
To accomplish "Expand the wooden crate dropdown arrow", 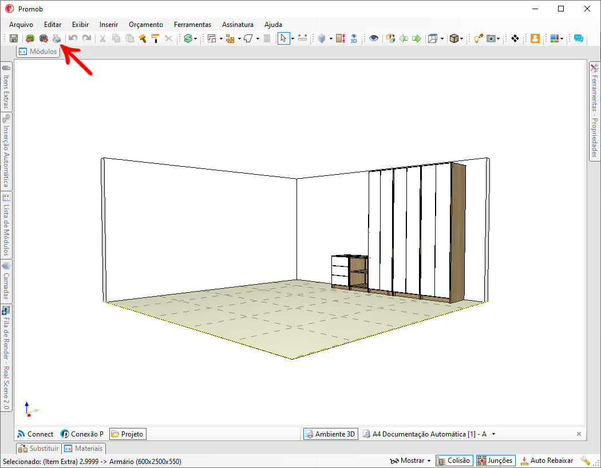I will coord(461,39).
